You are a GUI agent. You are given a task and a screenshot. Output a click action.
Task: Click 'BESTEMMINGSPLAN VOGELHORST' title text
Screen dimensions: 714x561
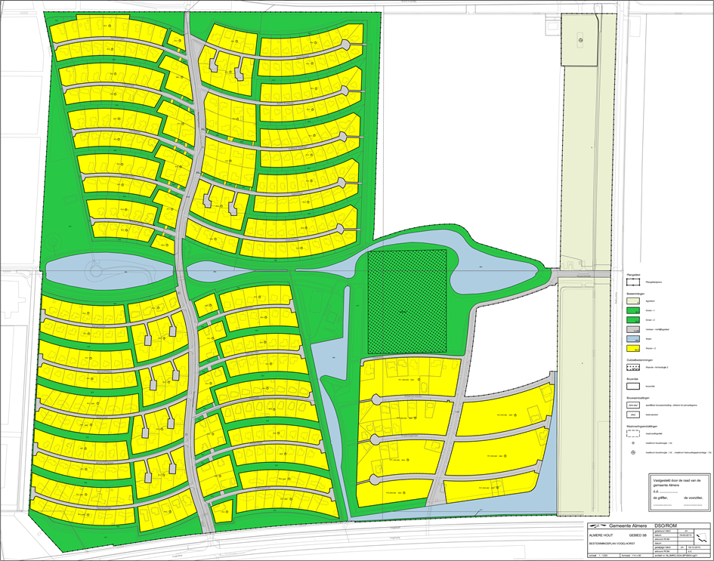click(612, 543)
